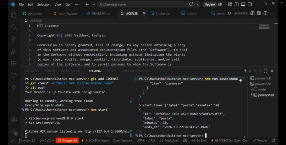Screen dimensions: 286x145
Task: Click the icon left of split editor
Action: 259,13
